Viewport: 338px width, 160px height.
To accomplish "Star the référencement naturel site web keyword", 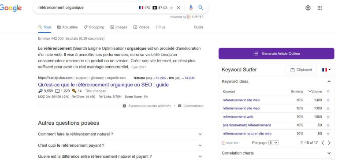I will tap(328, 134).
